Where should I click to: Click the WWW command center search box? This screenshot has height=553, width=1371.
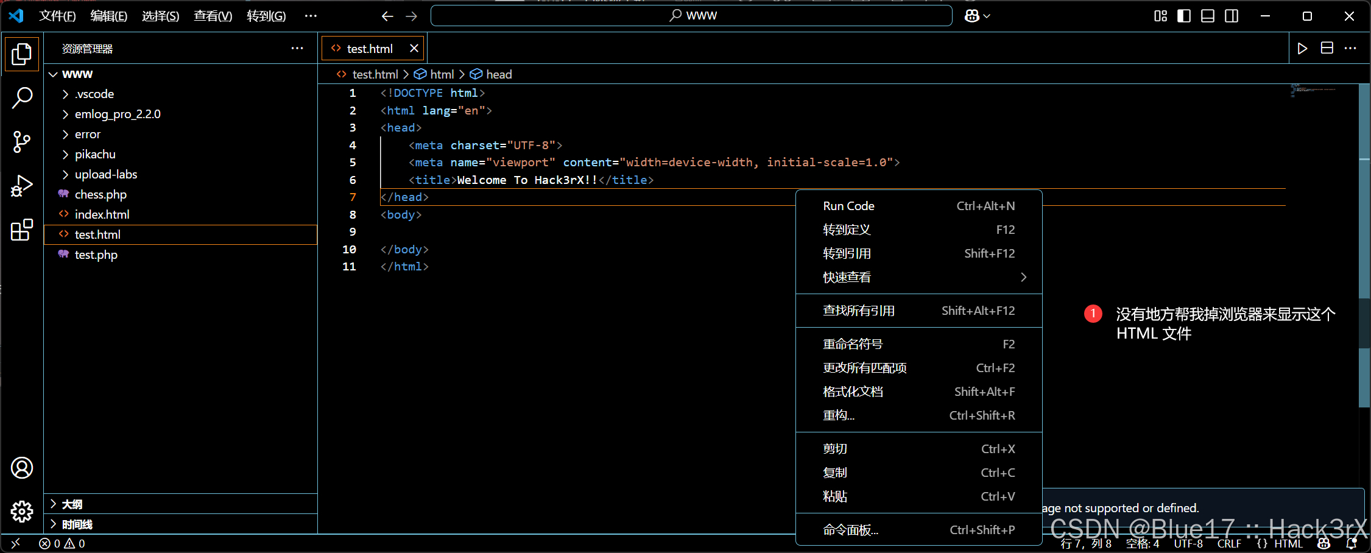click(x=691, y=16)
